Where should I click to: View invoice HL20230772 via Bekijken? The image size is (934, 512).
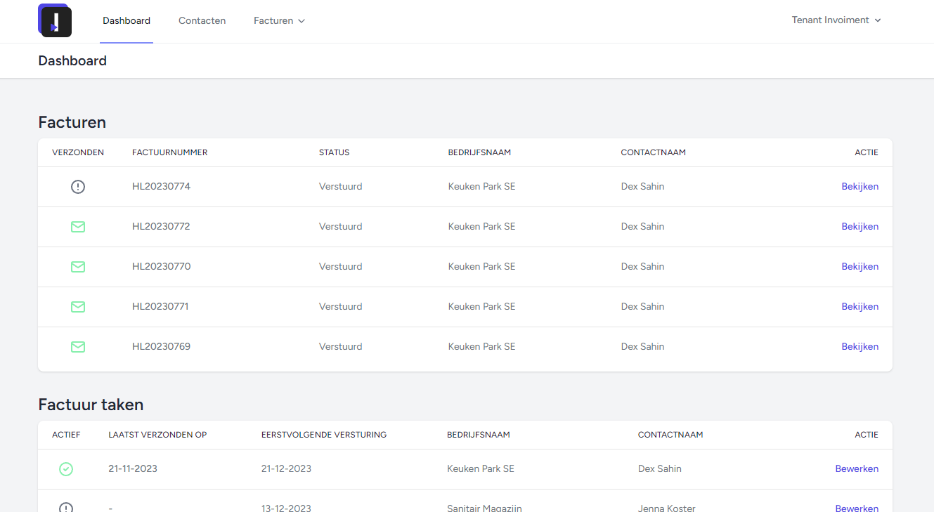tap(860, 227)
